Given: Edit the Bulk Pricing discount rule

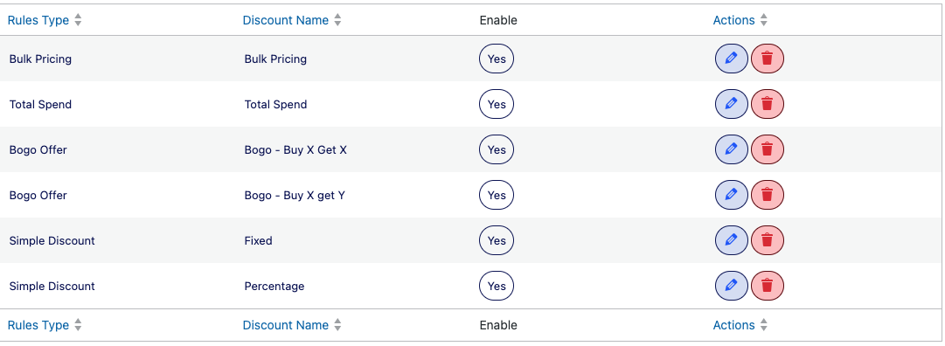Looking at the screenshot, I should [x=731, y=59].
